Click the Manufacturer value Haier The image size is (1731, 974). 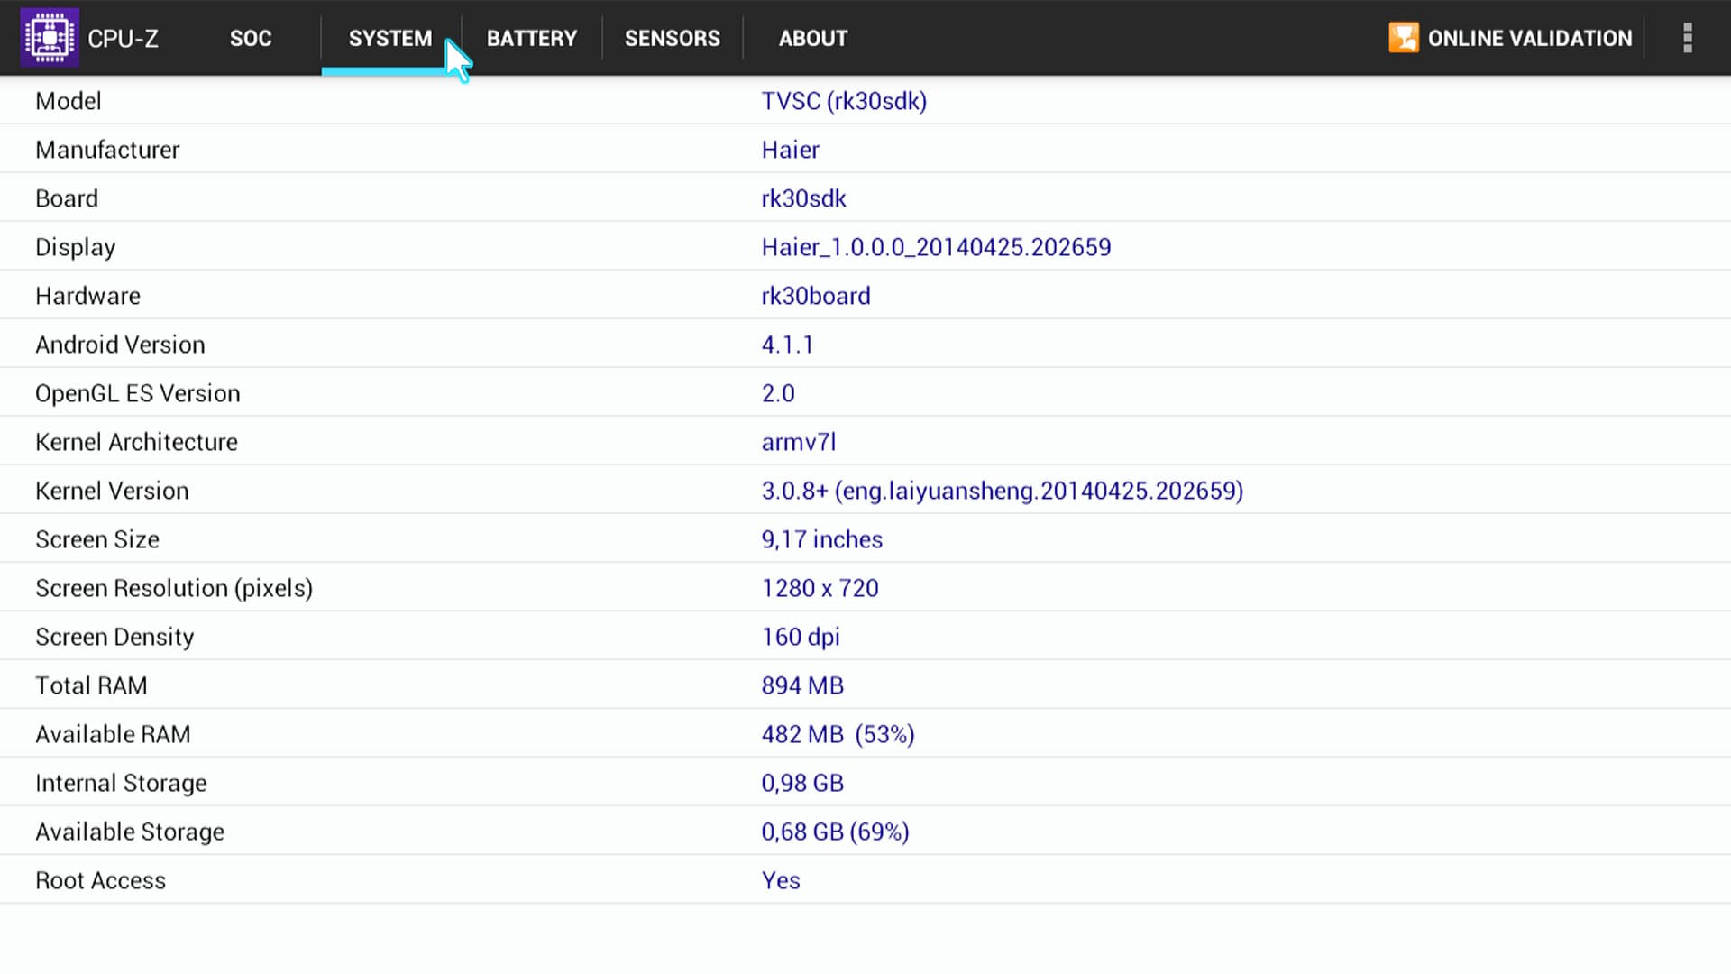point(790,150)
